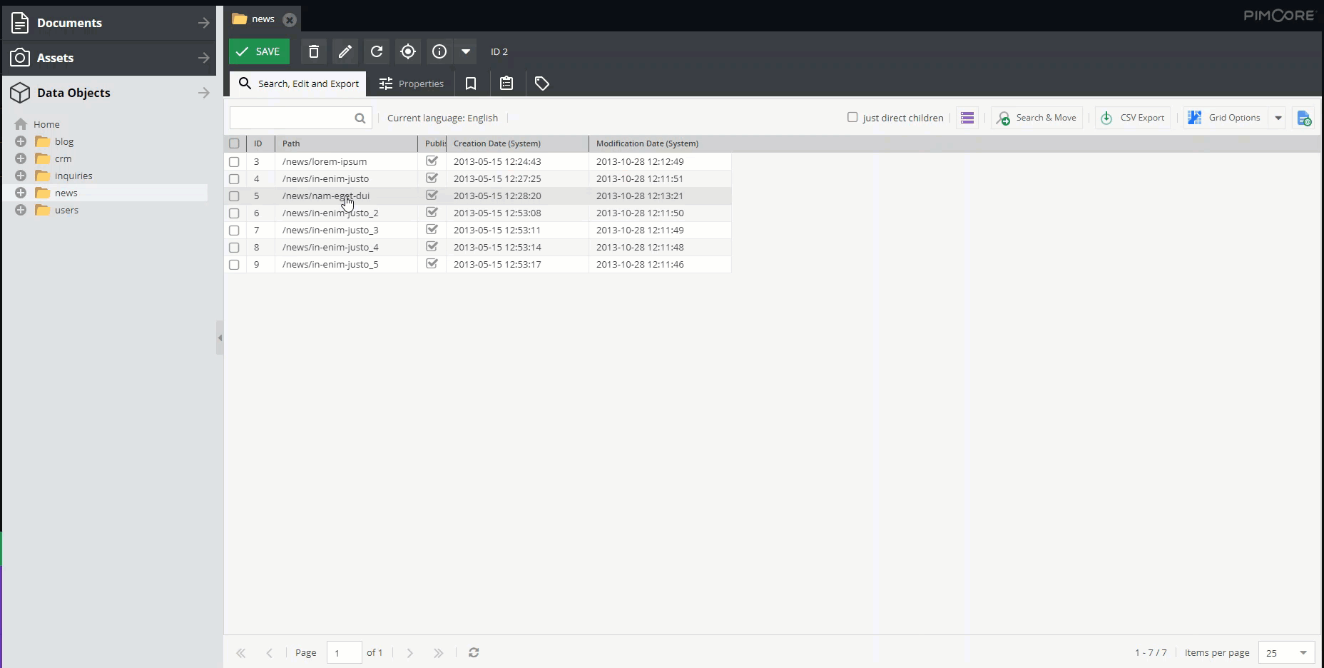Screen dimensions: 1324x668
Task: Sort by Path column header
Action: tap(346, 143)
